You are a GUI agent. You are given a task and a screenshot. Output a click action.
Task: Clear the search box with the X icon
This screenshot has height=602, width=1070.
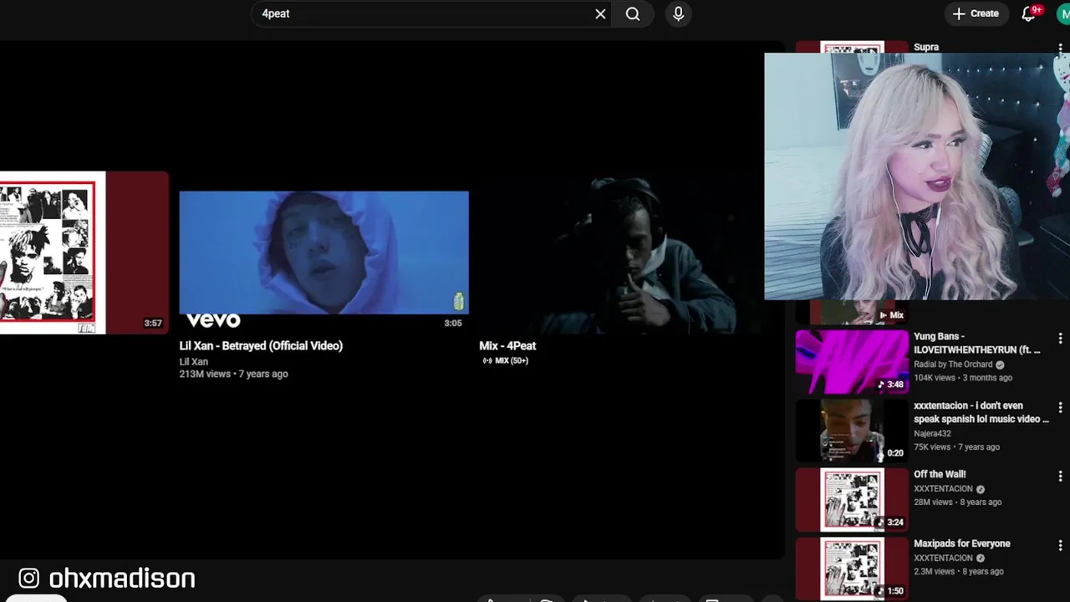[600, 13]
